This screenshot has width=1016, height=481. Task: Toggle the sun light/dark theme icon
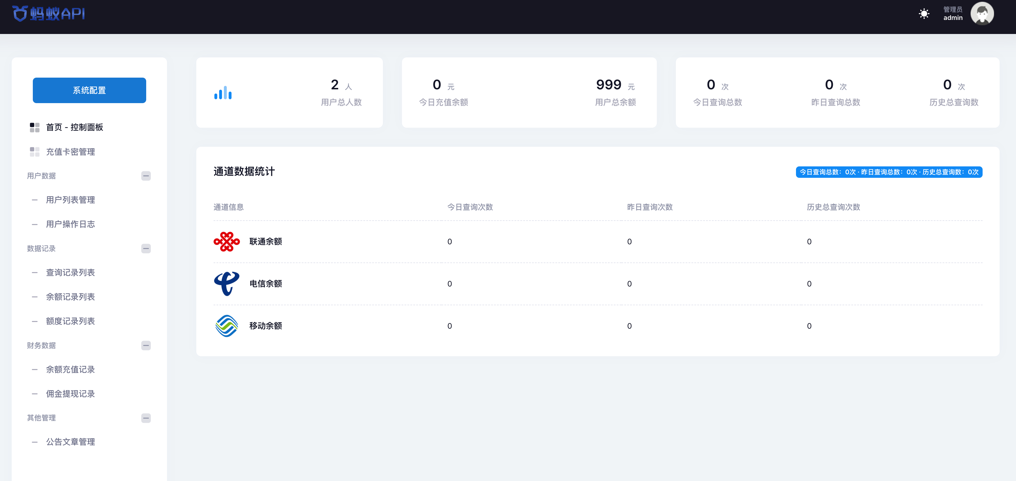click(x=924, y=14)
